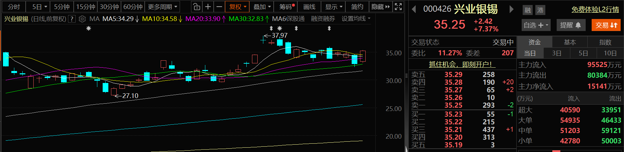Toggle the 港 Hong Kong connect badge

tap(540, 10)
